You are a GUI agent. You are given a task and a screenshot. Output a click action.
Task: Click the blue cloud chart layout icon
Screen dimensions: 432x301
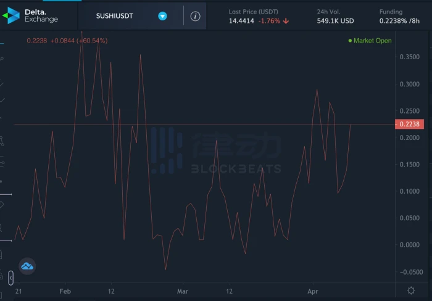(27, 266)
